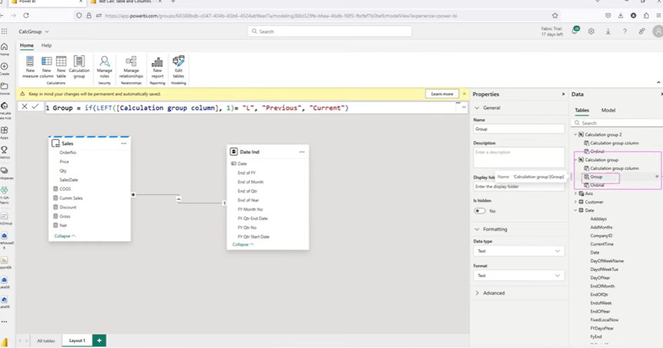Screen dimensions: 663x348
Task: Open the help question mark icon
Action: pyautogui.click(x=624, y=32)
